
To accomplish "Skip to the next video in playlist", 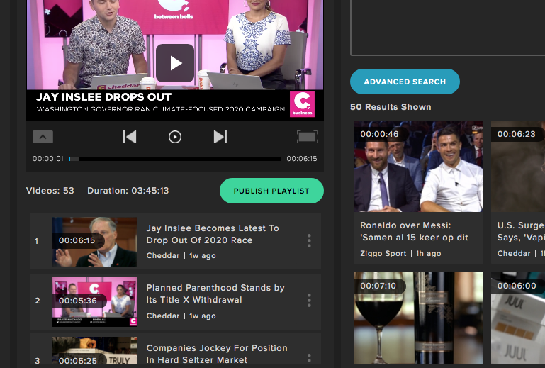I will point(220,137).
